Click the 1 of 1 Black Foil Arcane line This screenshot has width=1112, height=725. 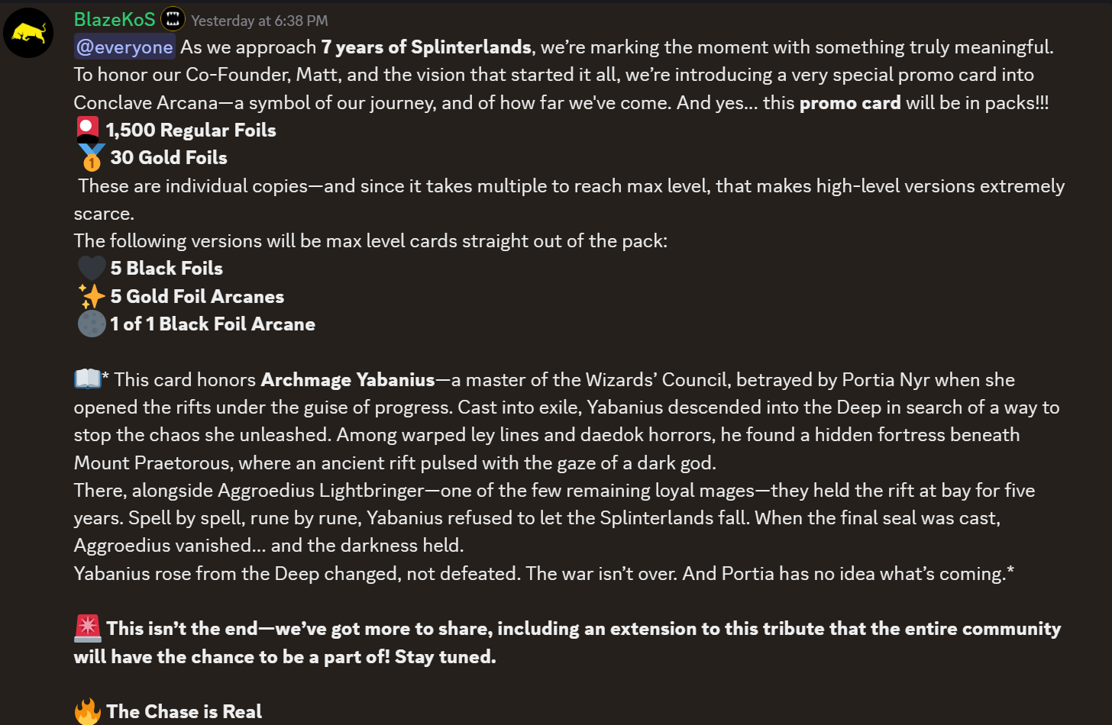(212, 324)
